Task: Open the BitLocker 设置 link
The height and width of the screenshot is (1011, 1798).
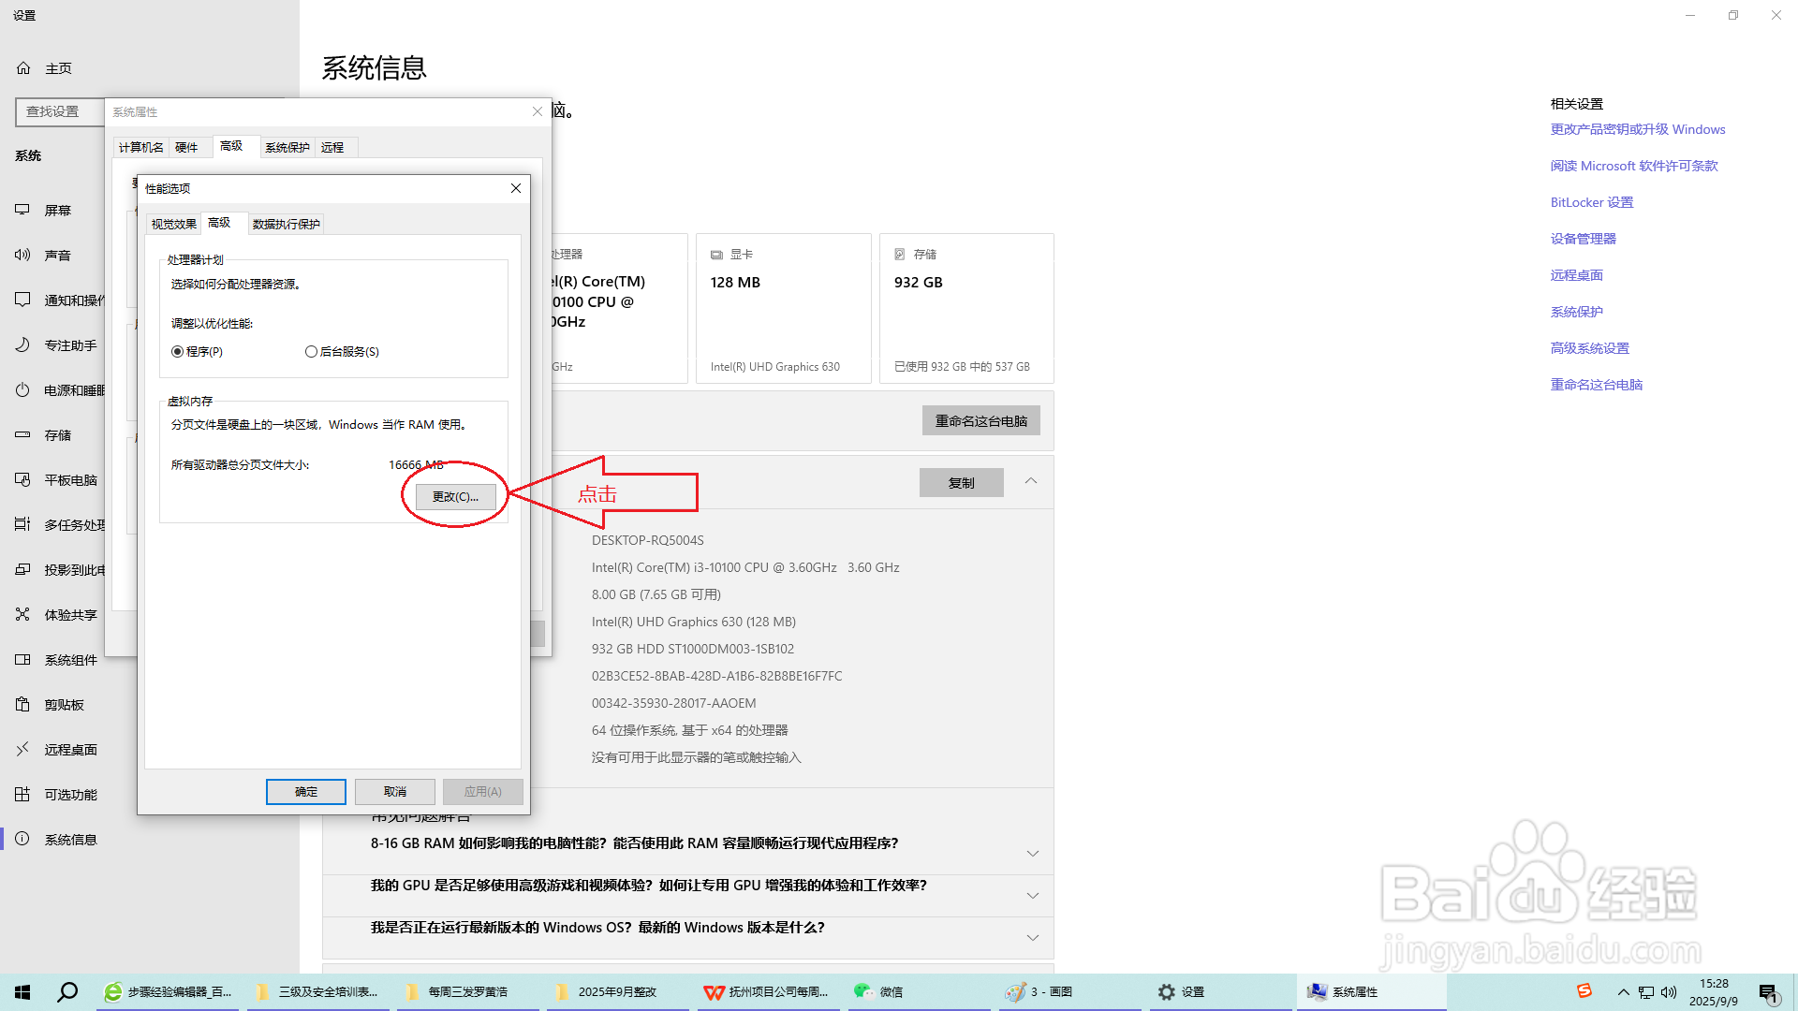Action: click(x=1589, y=201)
